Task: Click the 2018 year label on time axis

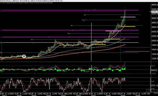Action: click(x=19, y=95)
